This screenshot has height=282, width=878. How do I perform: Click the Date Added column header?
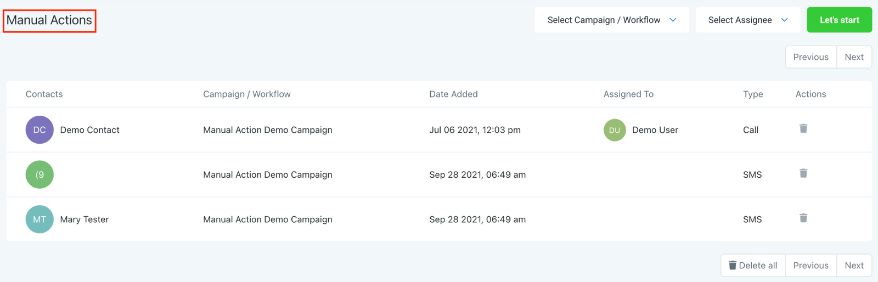click(x=453, y=94)
